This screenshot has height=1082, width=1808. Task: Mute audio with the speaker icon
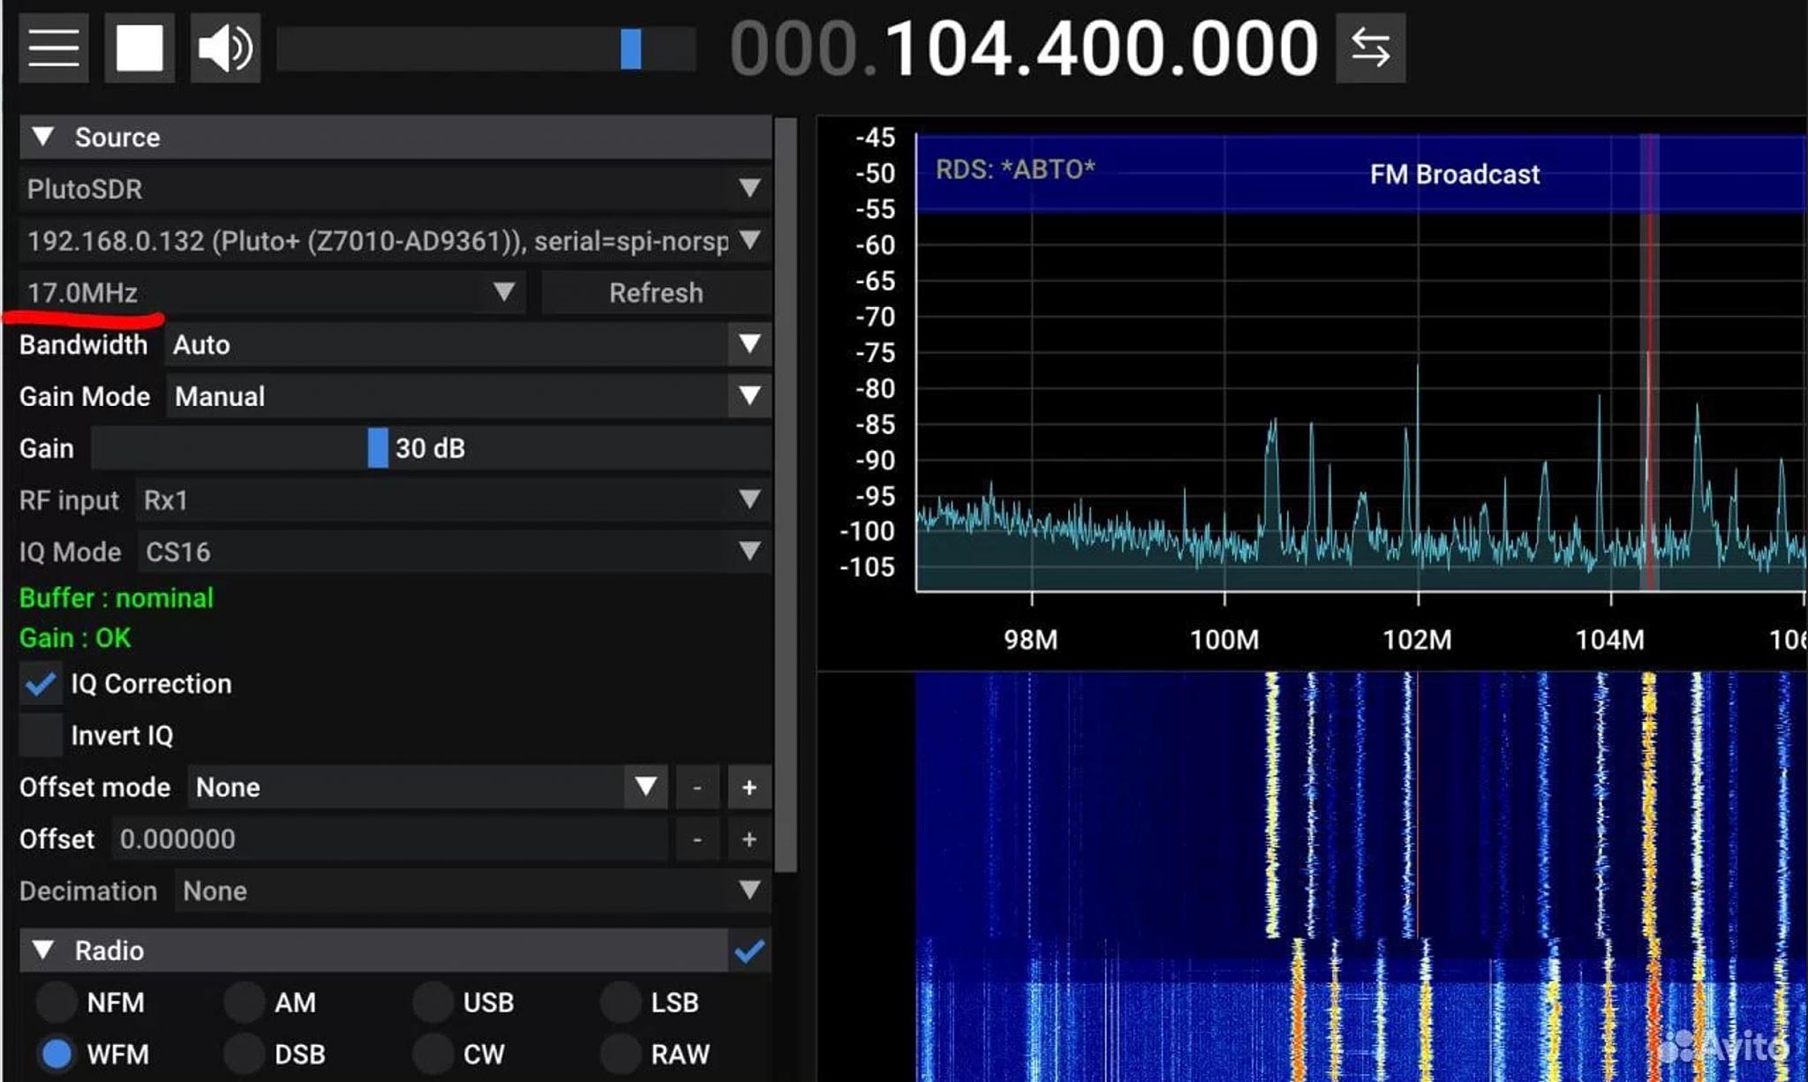pos(225,48)
